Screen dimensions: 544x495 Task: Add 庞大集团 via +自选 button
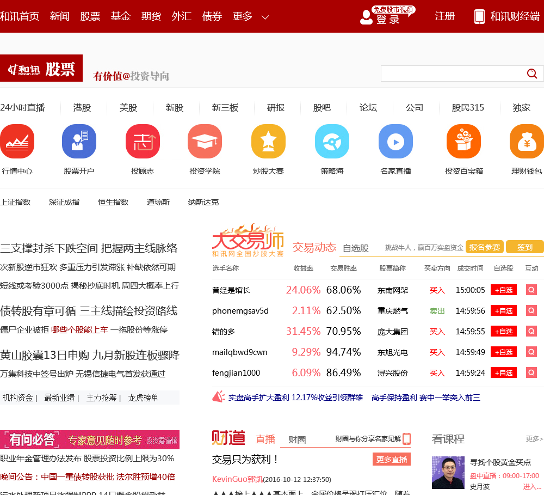click(x=504, y=331)
